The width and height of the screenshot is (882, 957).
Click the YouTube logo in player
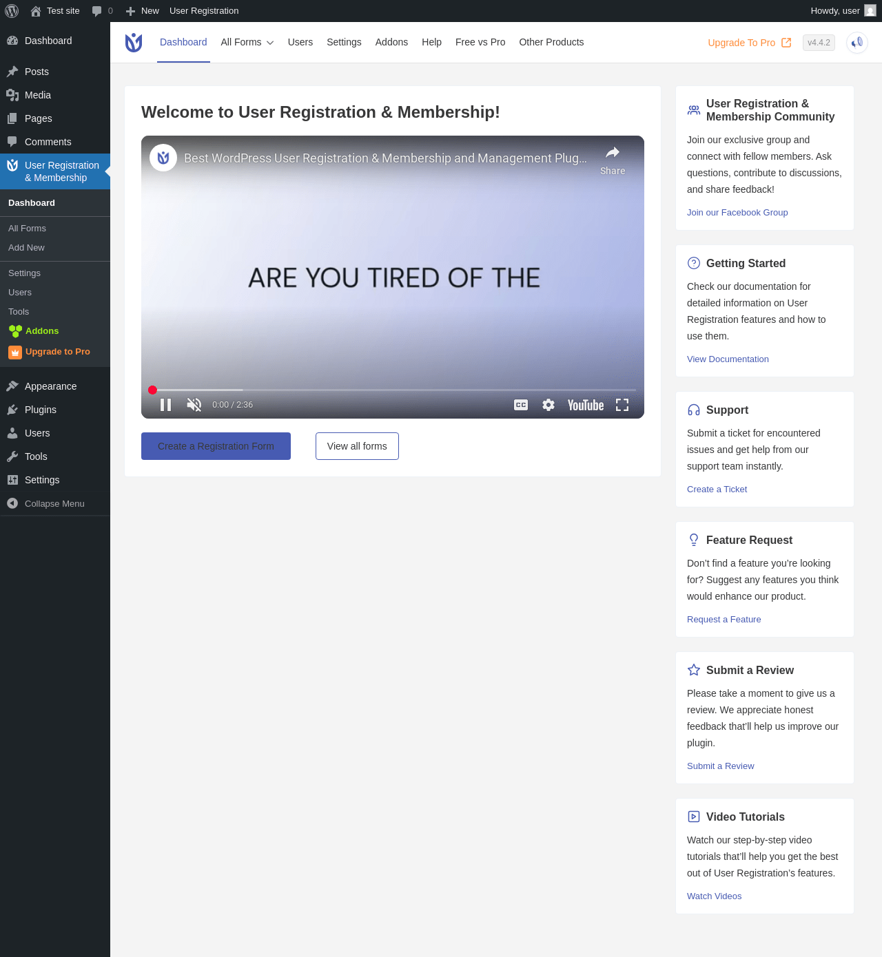coord(586,405)
